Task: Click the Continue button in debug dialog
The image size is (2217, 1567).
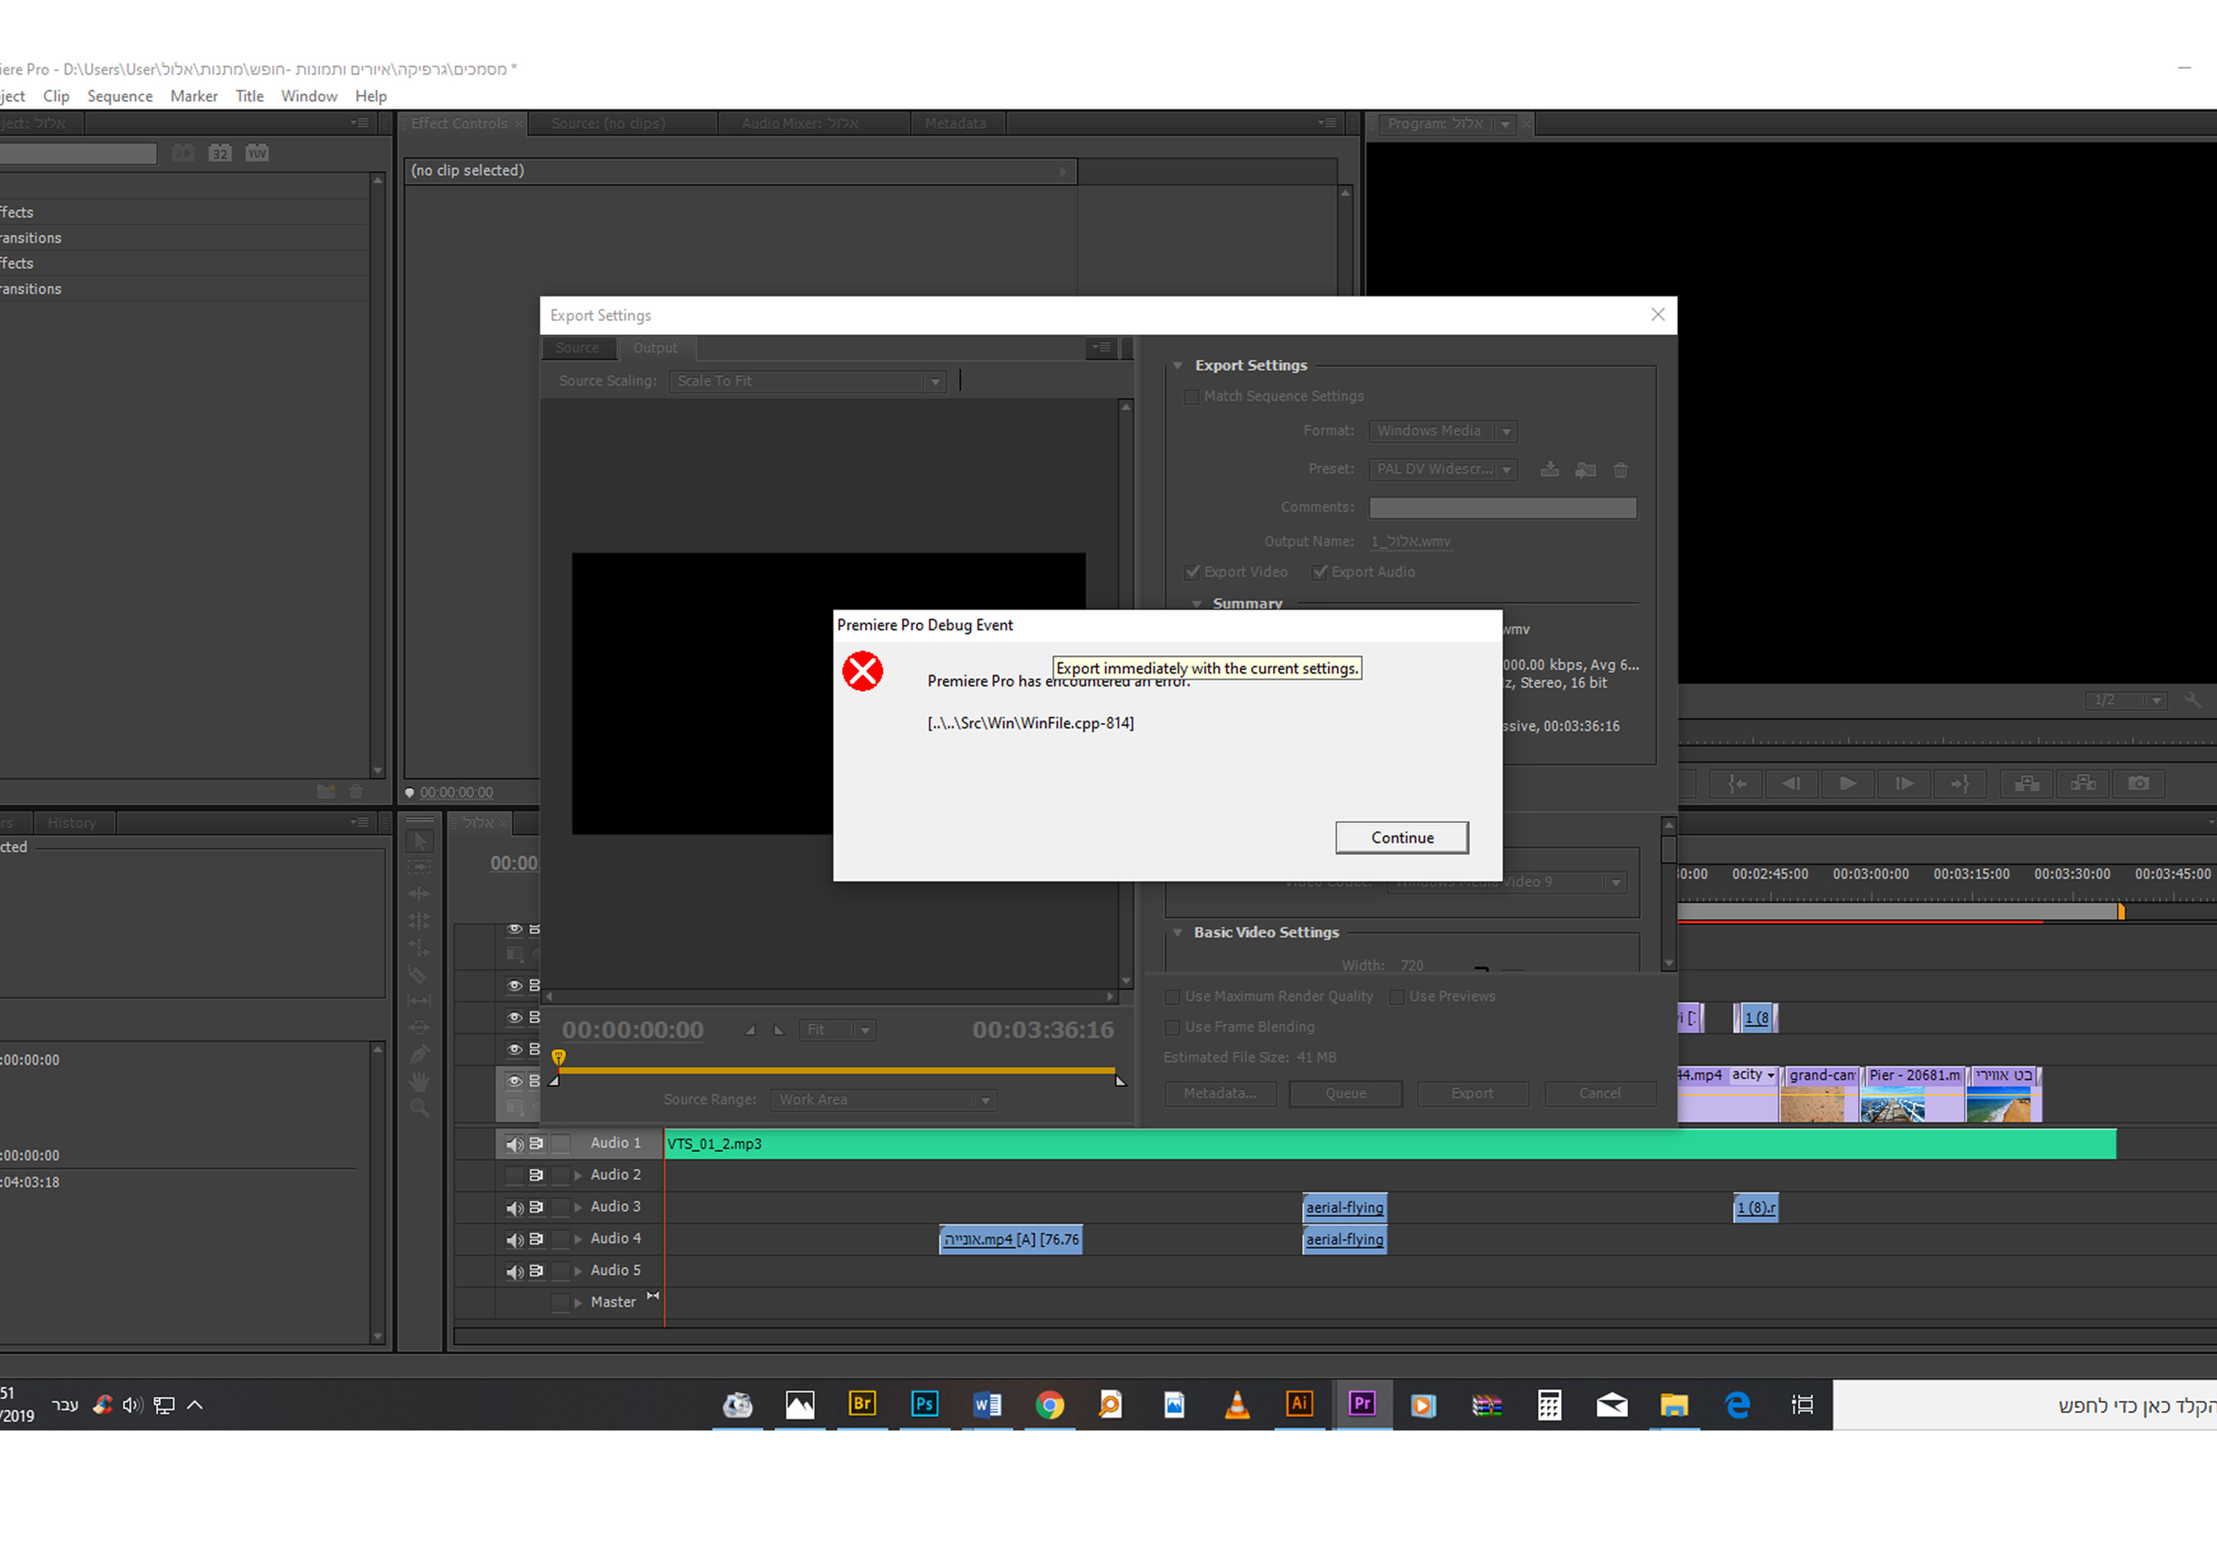Action: (1401, 837)
